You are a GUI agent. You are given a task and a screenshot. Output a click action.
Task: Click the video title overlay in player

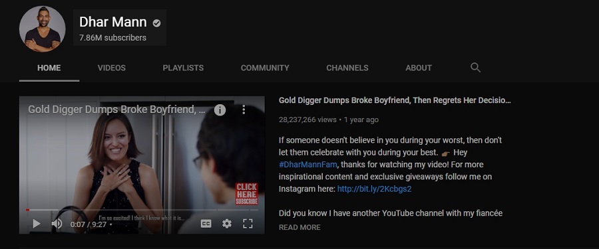[117, 110]
